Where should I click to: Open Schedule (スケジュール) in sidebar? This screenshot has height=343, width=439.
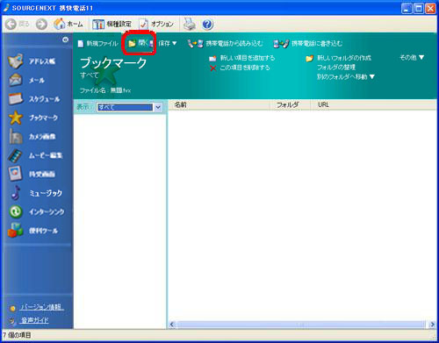coord(34,99)
